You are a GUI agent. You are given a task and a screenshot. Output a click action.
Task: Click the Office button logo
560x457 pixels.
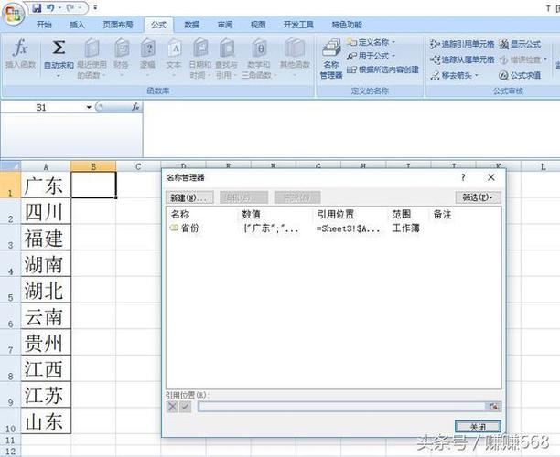click(13, 14)
